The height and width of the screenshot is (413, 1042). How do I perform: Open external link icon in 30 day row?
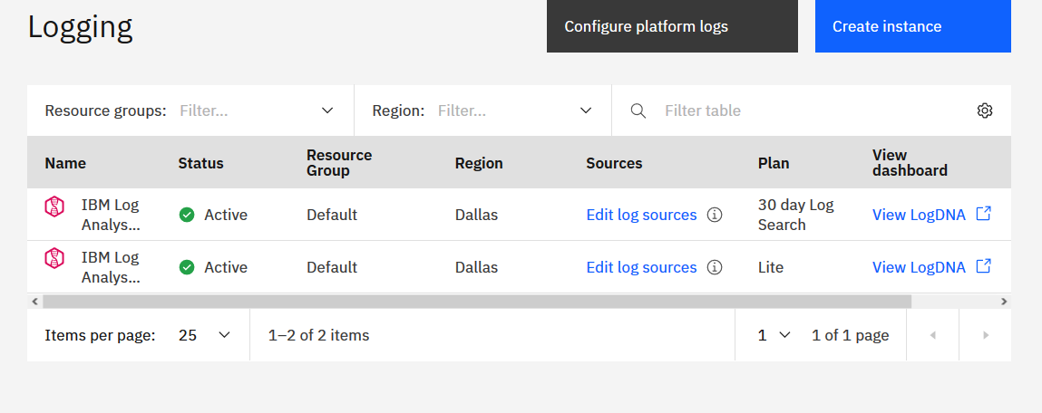pyautogui.click(x=984, y=214)
